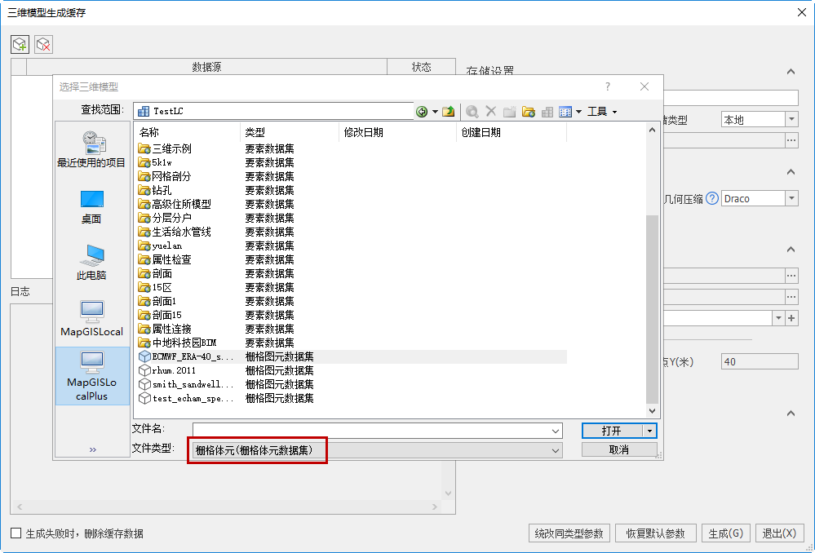Click the green back navigation arrow
The width and height of the screenshot is (815, 553).
[422, 112]
